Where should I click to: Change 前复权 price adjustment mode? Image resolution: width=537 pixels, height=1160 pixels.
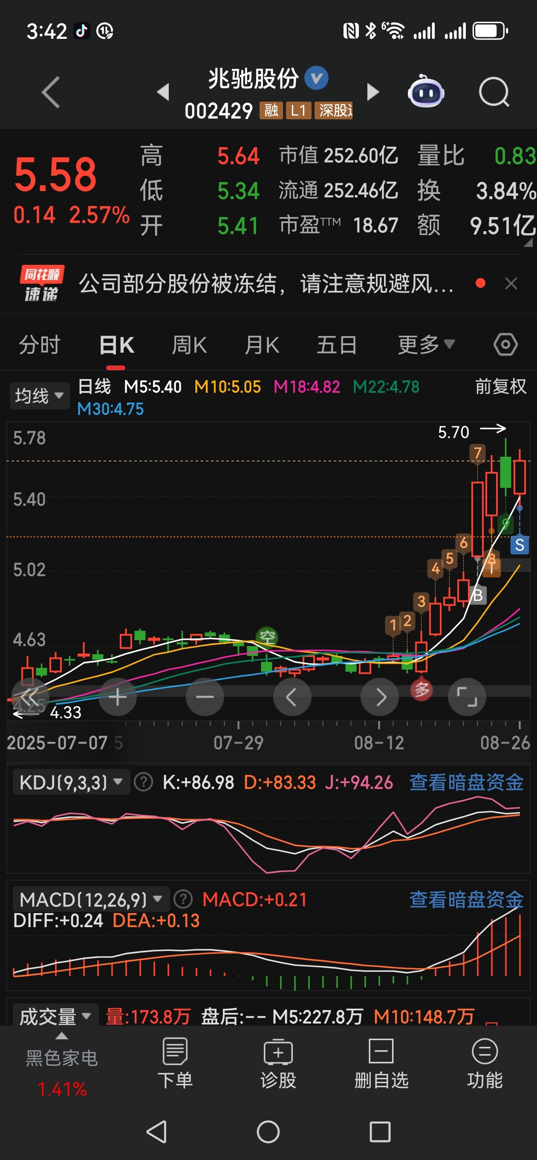click(500, 387)
